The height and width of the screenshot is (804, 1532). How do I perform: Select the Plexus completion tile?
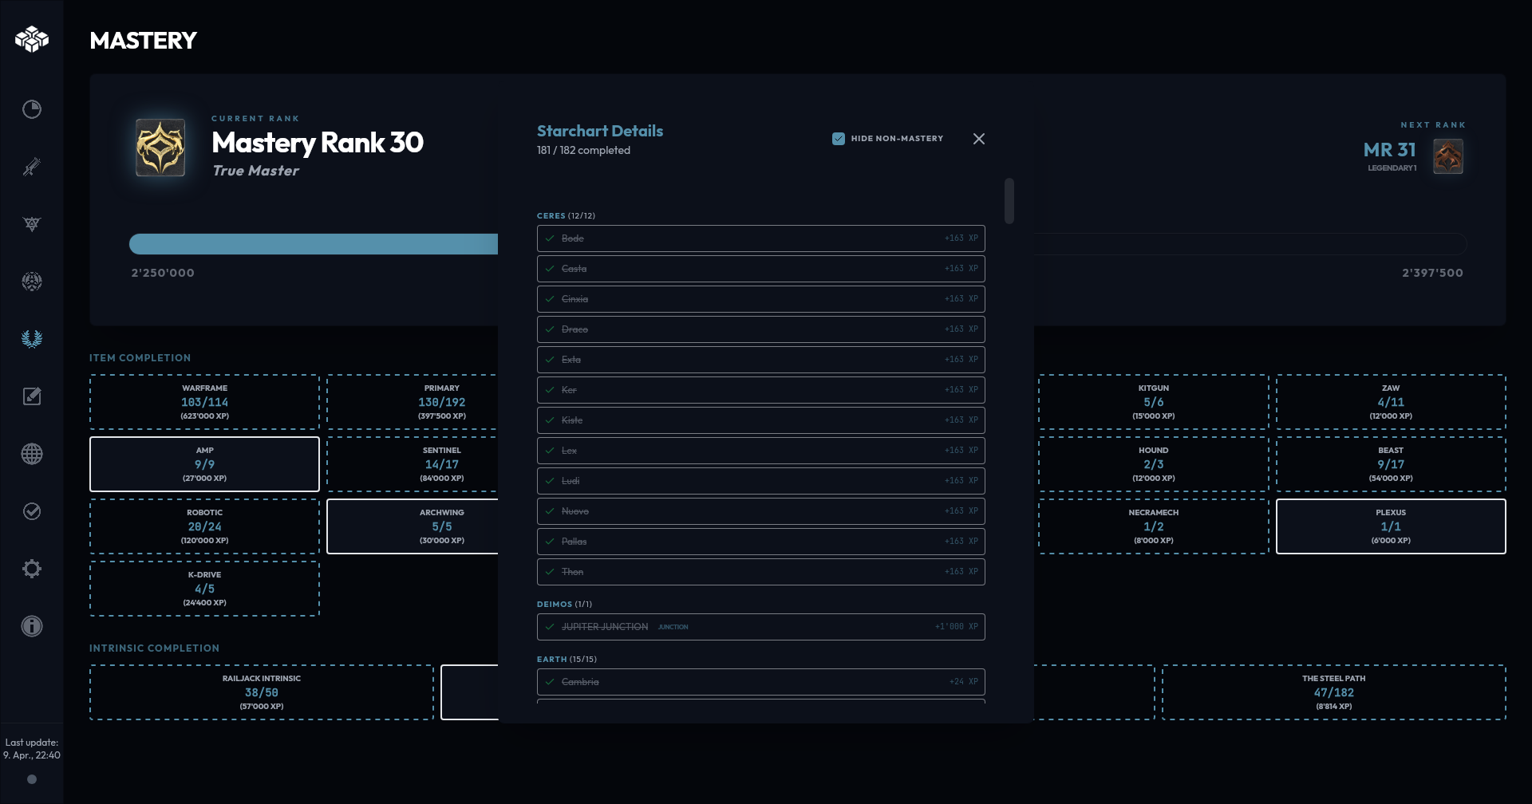pos(1390,526)
